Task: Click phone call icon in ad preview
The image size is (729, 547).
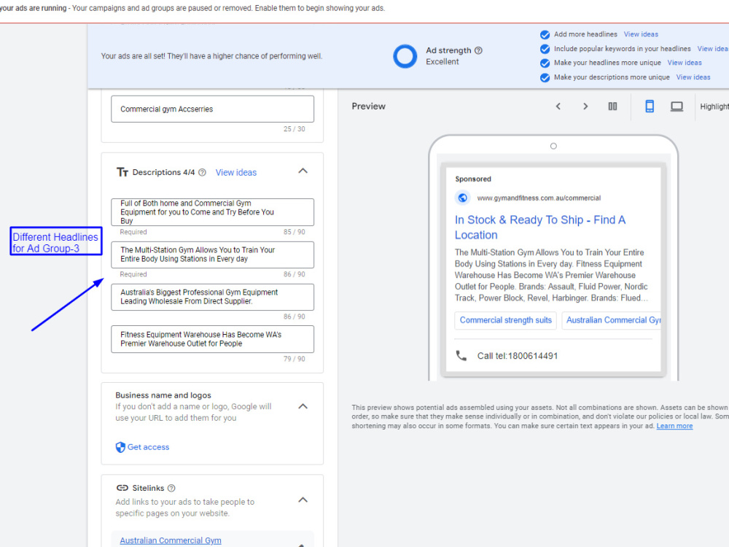Action: (x=461, y=356)
